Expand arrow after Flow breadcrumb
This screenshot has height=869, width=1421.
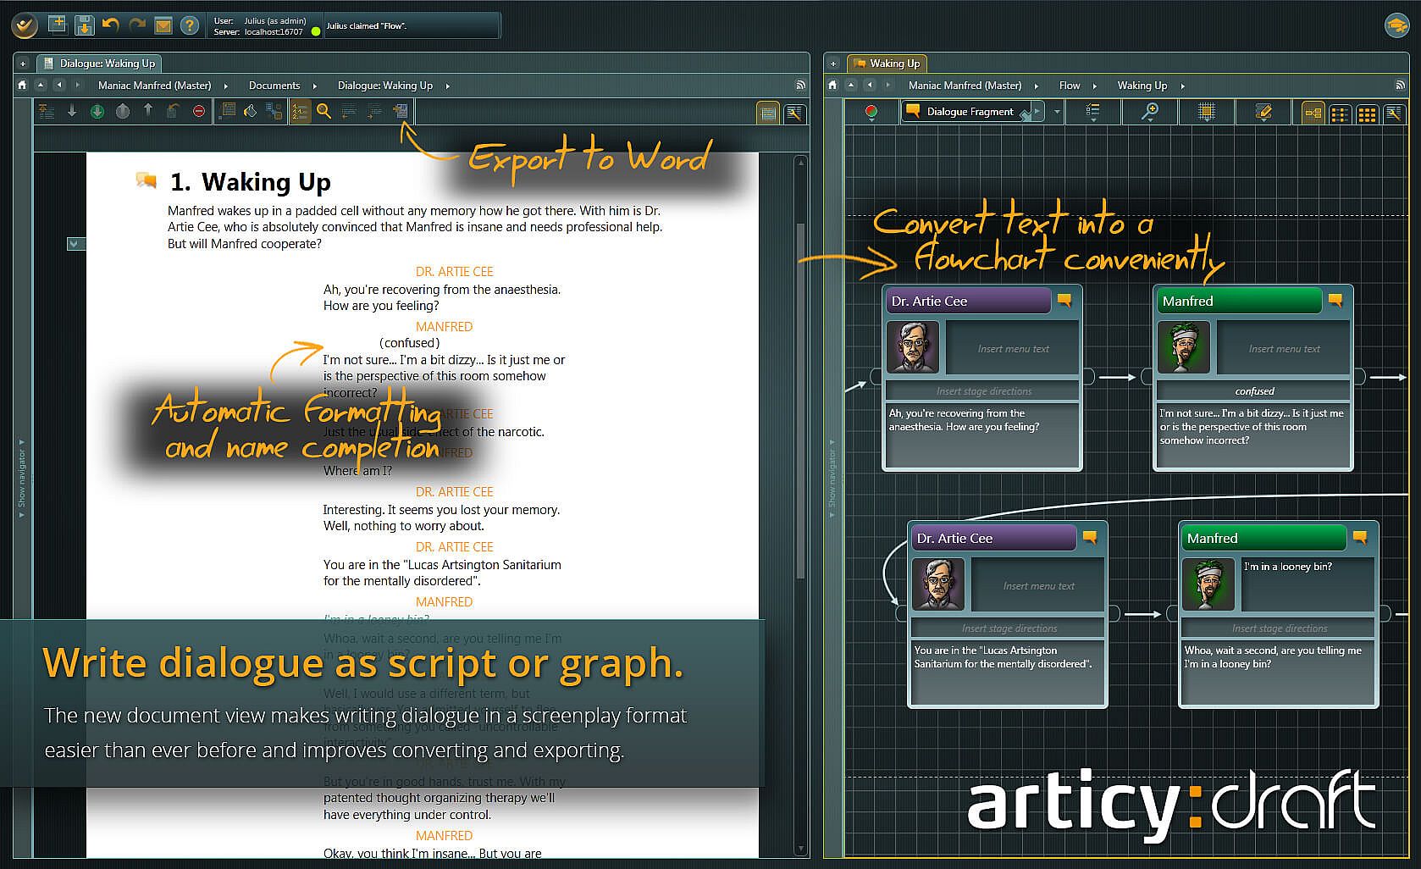(1094, 86)
